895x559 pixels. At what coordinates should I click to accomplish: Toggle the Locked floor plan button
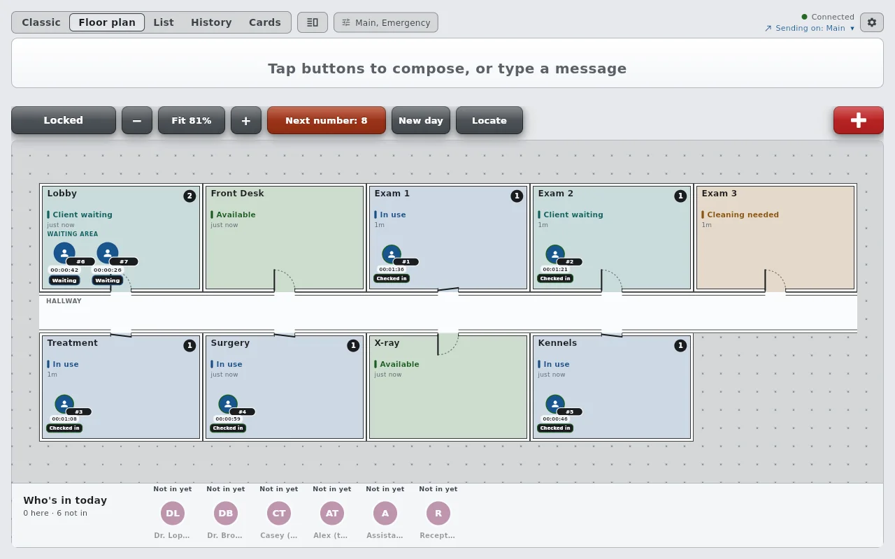(64, 120)
